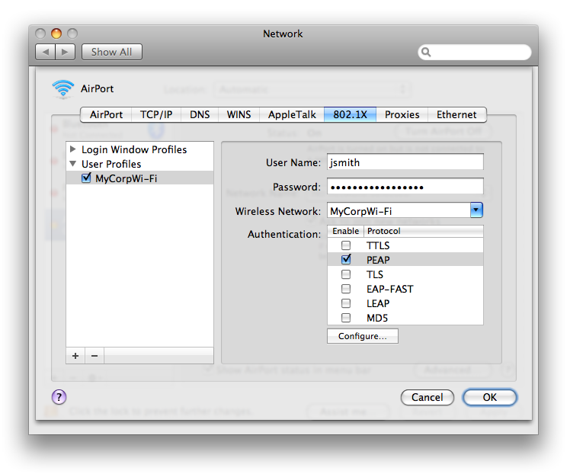The width and height of the screenshot is (570, 474).
Task: Confirm with the OK button
Action: pyautogui.click(x=490, y=397)
